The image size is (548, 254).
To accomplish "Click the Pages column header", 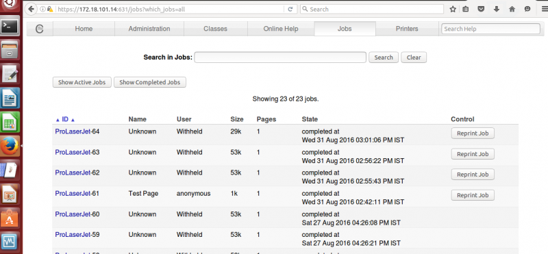I will point(266,120).
